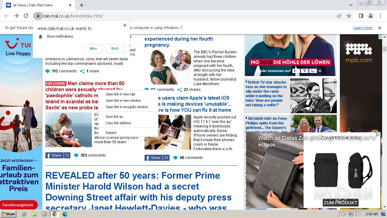Dismiss the Windows 7 info bar
The height and width of the screenshot is (218, 387).
[380, 28]
